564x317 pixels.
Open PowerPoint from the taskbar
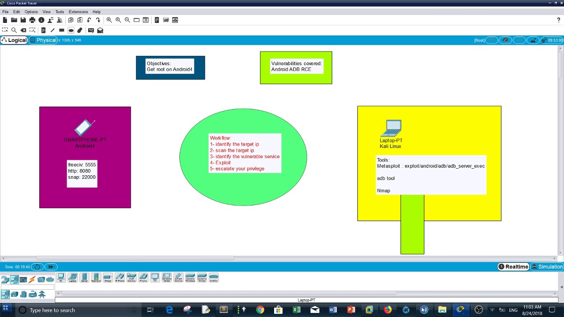click(351, 310)
